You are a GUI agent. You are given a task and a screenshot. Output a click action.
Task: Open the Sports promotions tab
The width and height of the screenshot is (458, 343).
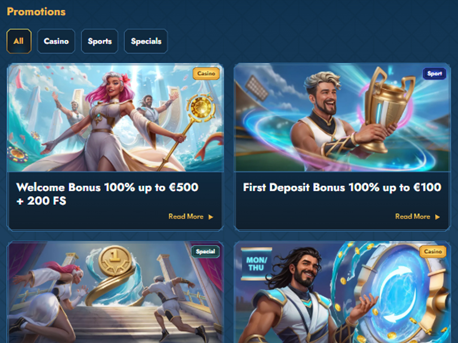coord(99,41)
